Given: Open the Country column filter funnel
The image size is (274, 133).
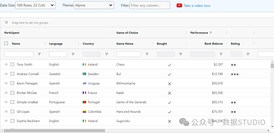Looking at the screenshot, I should [107, 54].
